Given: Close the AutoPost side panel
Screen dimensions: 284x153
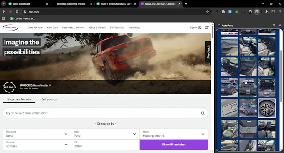Looking at the screenshot, I should 280,25.
